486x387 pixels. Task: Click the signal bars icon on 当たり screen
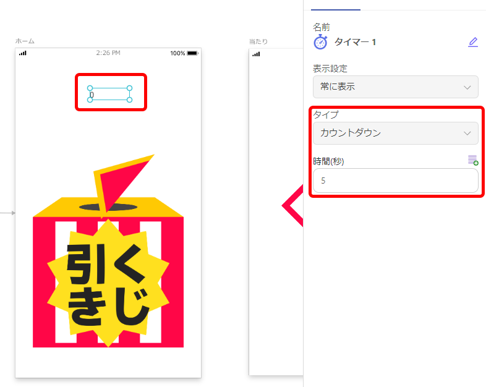point(256,54)
